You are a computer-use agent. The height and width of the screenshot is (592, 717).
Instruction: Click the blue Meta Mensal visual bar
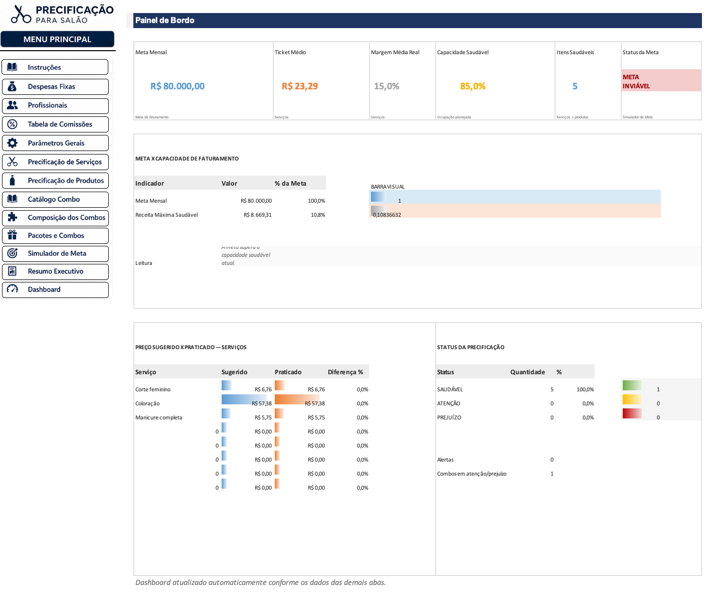378,197
